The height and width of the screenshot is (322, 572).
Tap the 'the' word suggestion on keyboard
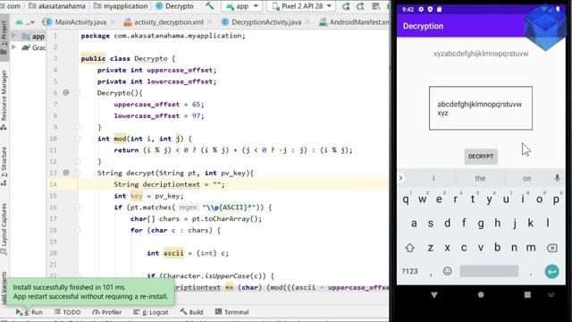point(480,179)
